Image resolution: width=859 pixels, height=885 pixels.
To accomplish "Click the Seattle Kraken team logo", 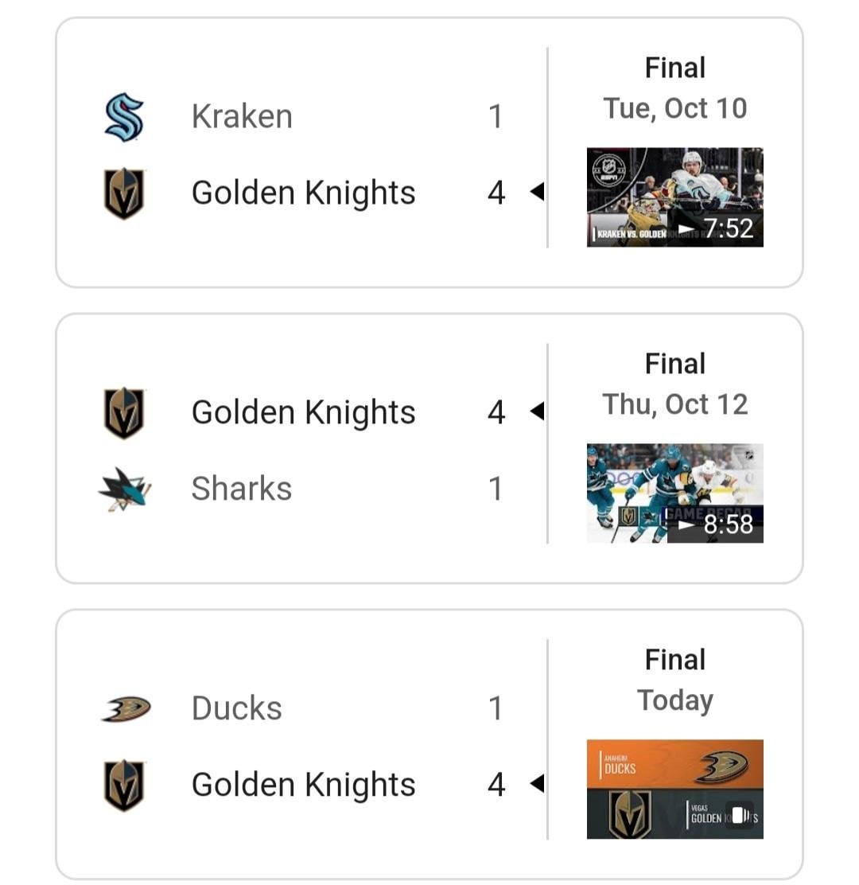I will (124, 117).
